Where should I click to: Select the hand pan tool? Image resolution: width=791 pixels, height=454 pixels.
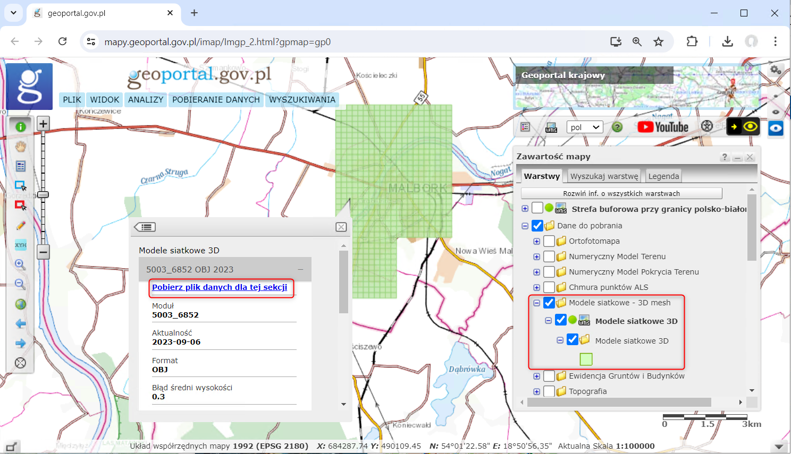pyautogui.click(x=21, y=147)
